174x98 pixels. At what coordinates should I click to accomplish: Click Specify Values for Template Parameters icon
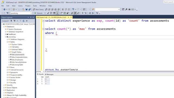click(x=97, y=13)
